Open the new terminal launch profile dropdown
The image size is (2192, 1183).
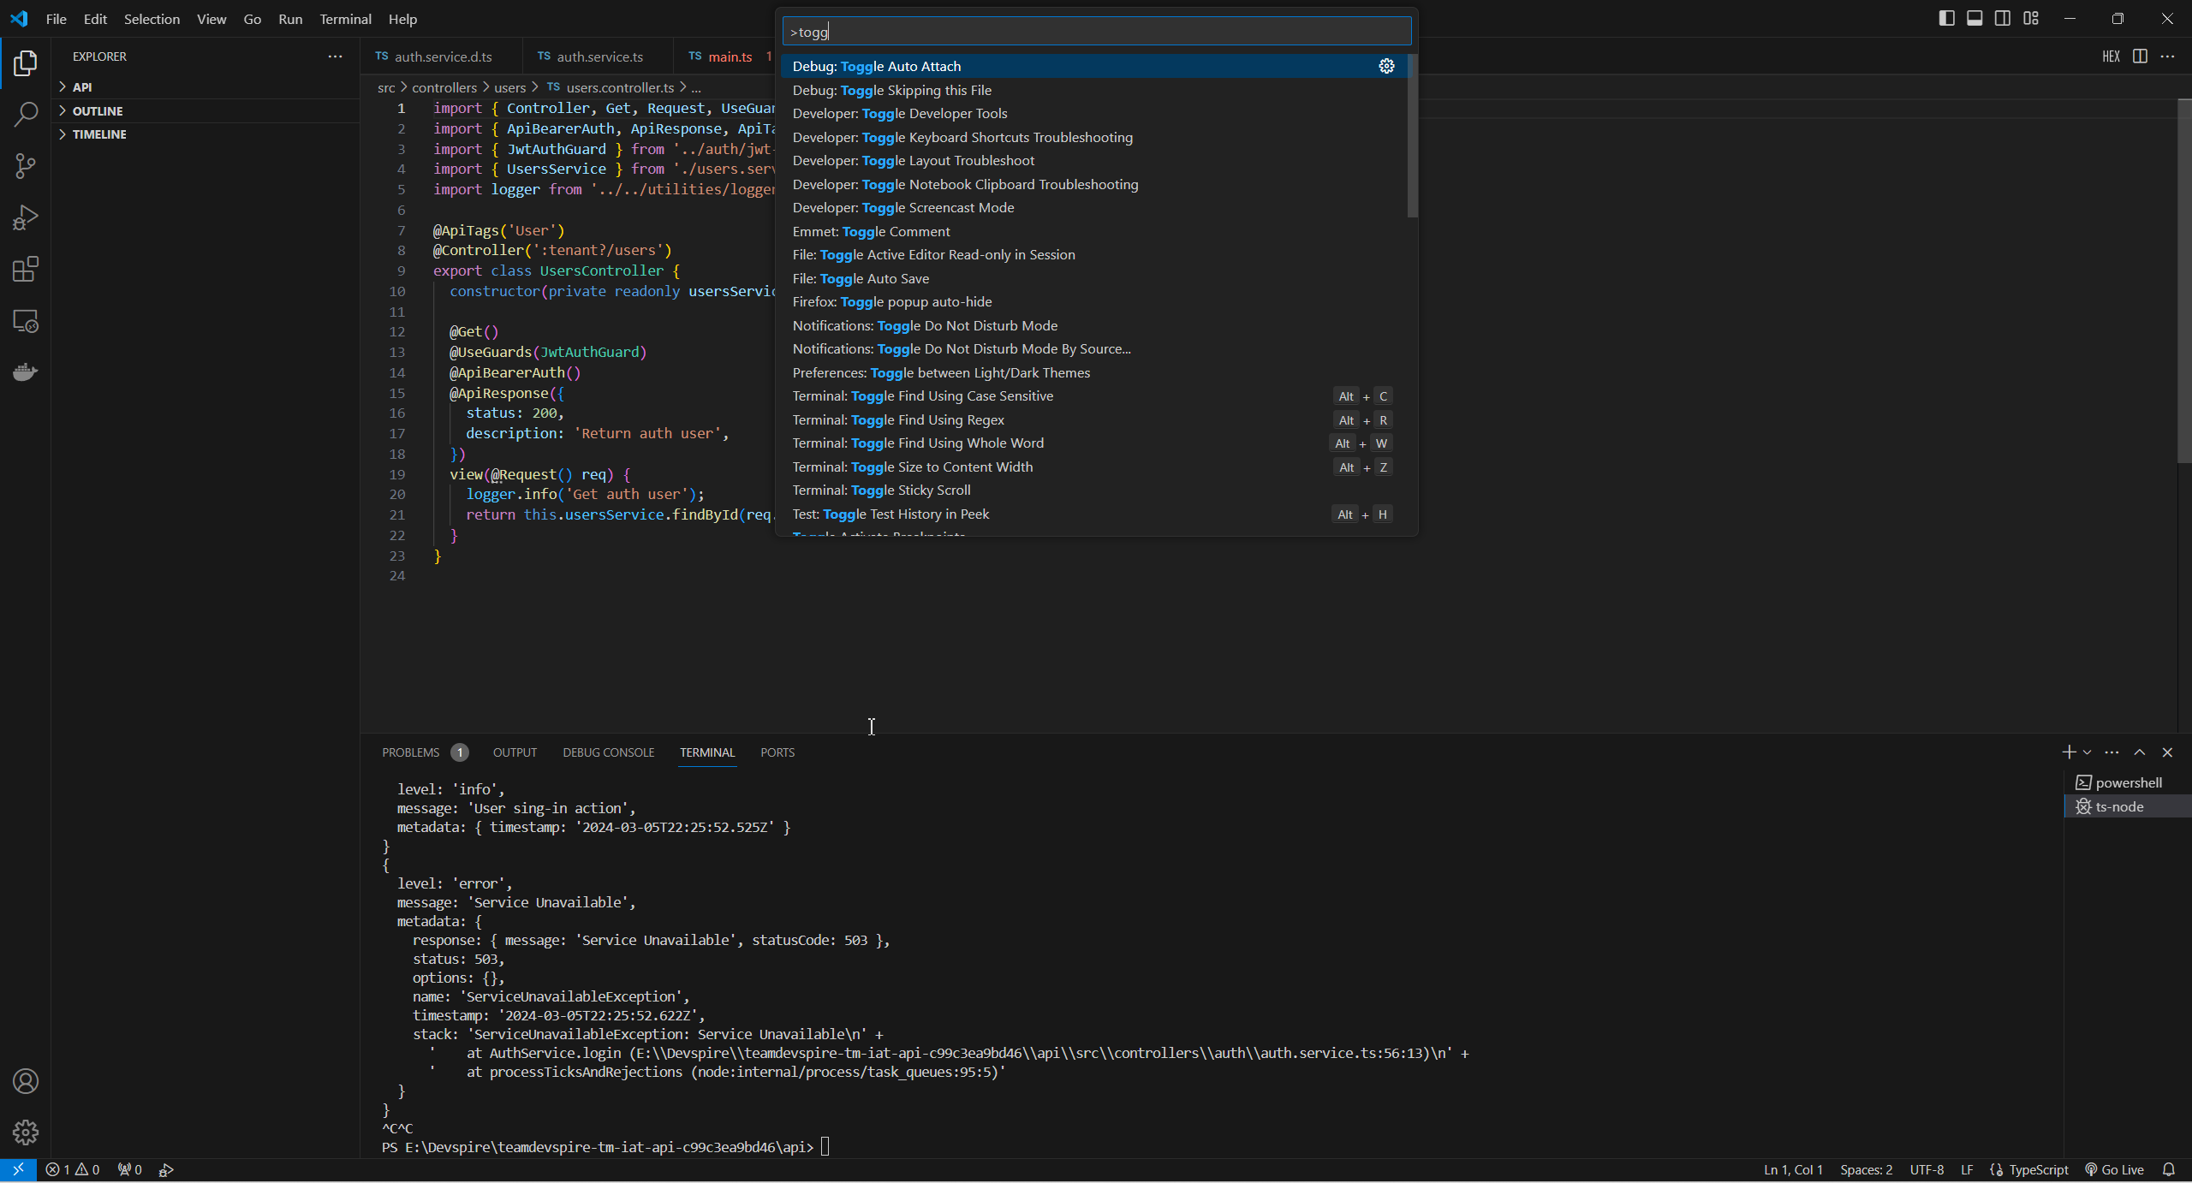tap(2087, 752)
